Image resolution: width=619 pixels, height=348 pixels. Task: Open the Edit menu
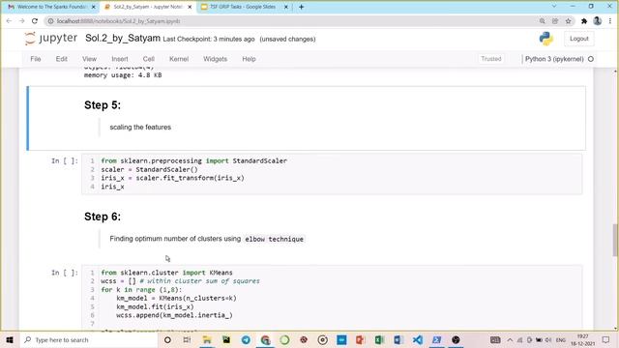(x=61, y=59)
